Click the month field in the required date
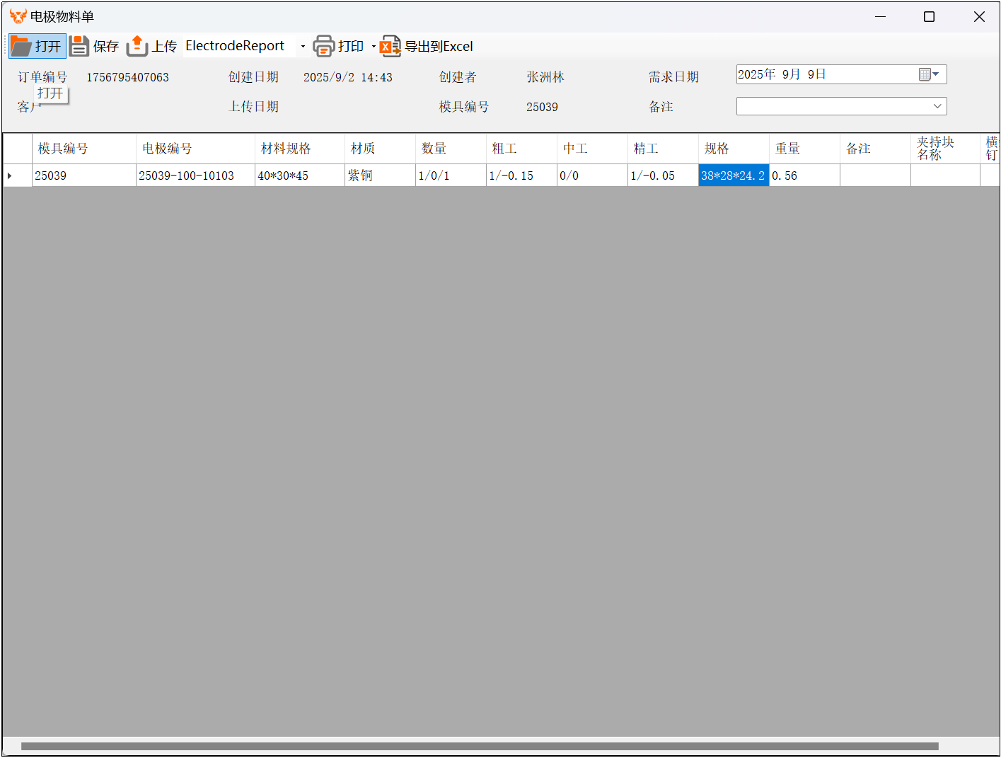 click(x=790, y=74)
